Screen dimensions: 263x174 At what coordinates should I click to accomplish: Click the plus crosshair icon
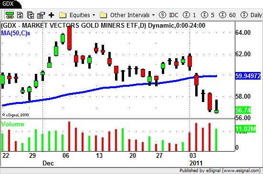[x=52, y=15]
